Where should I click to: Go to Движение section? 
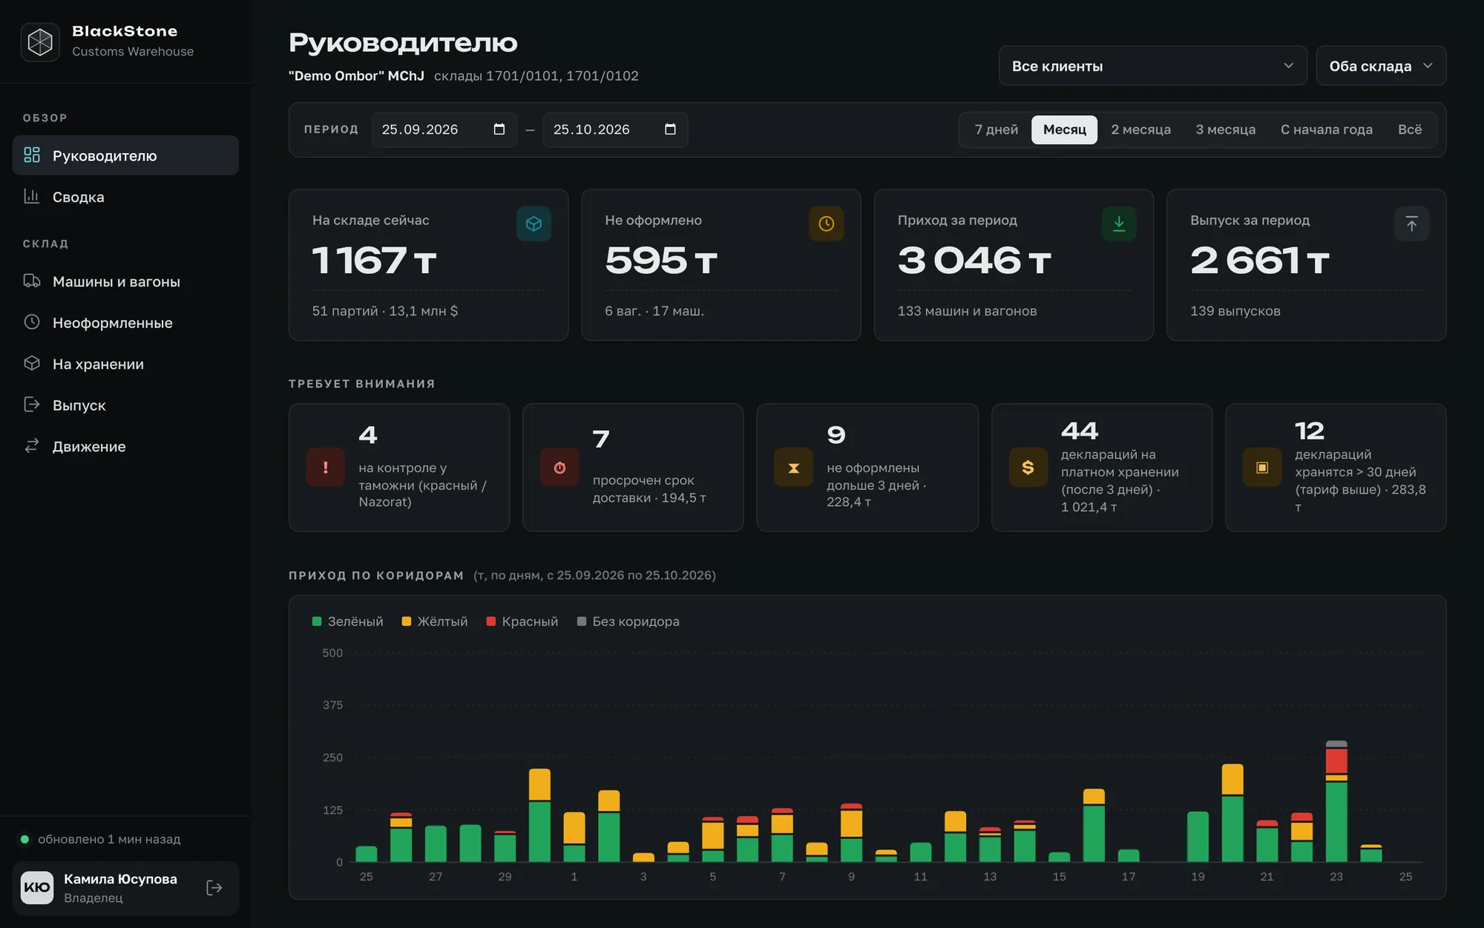[125, 446]
